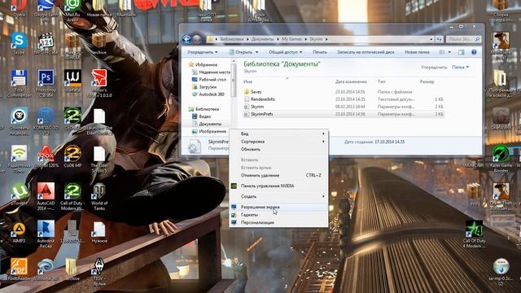Click the Печать toolbar button
Screen dimensions: 521x293
[320, 52]
